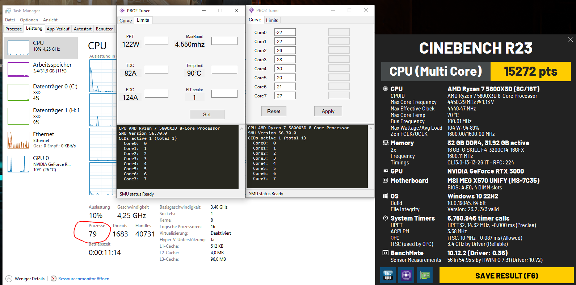The image size is (576, 285).
Task: Switch to the Prozesse tab
Action: [14, 29]
